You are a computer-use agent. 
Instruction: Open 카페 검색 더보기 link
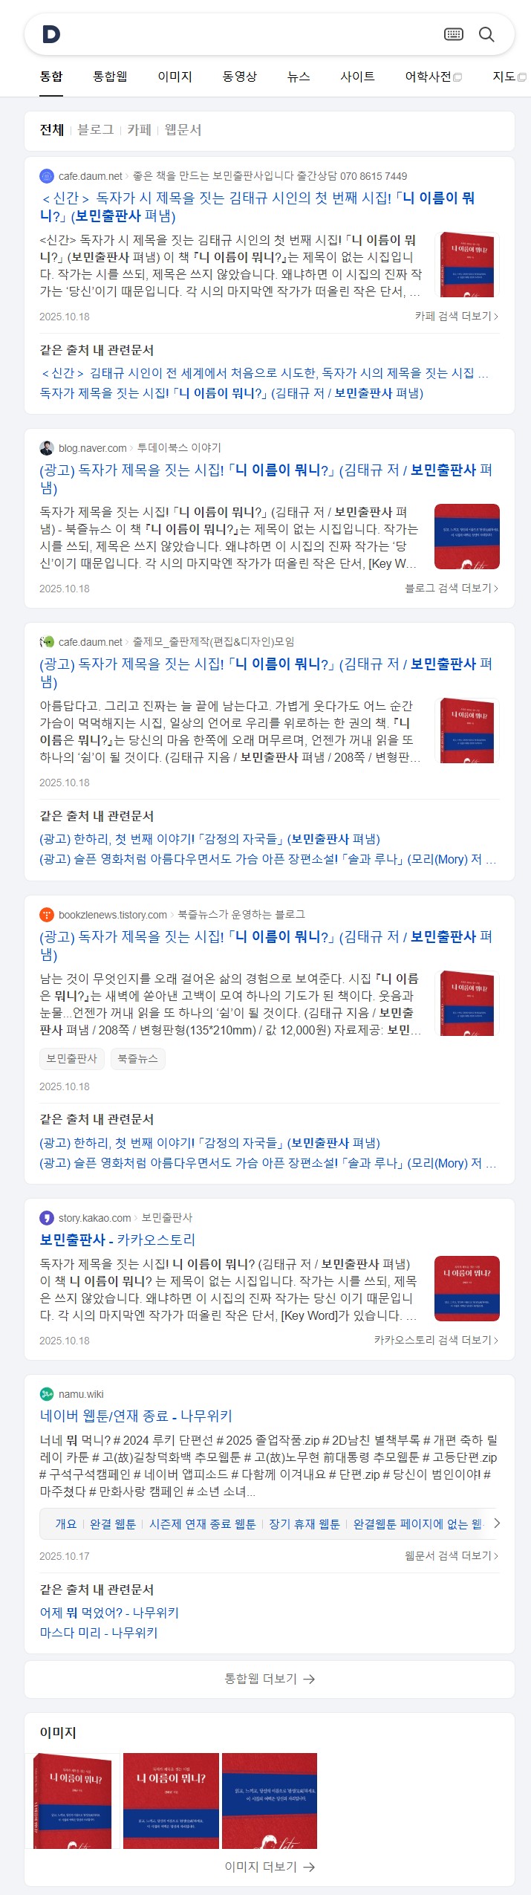click(x=457, y=316)
